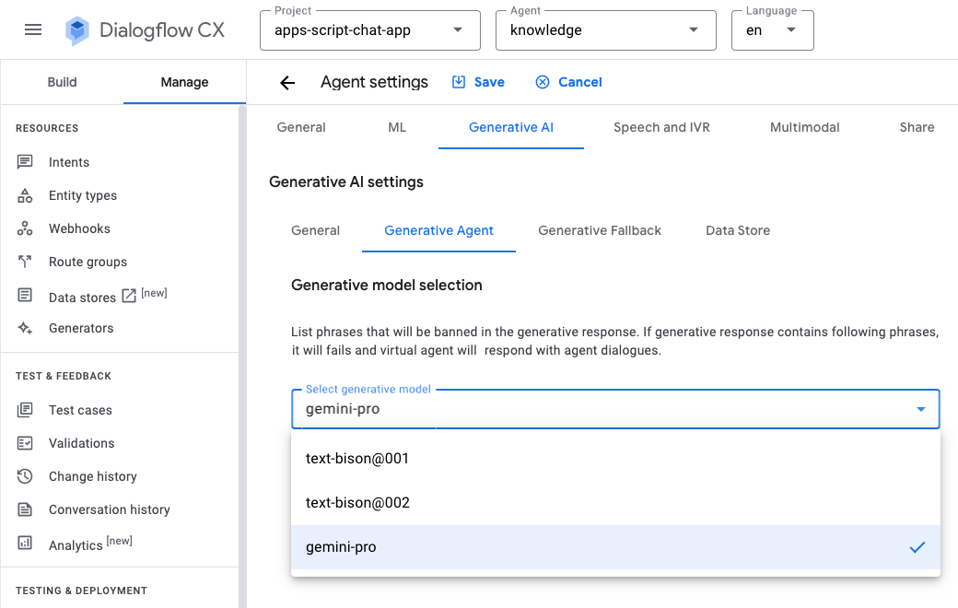Click the Webhooks icon in sidebar
The height and width of the screenshot is (608, 958).
point(25,228)
